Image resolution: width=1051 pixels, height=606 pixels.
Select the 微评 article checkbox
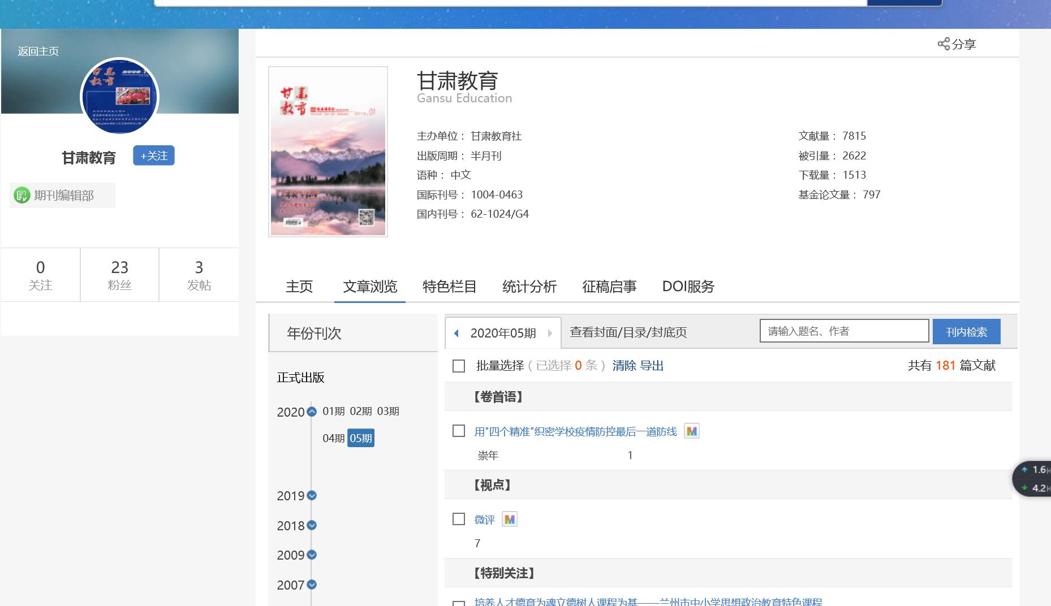[x=459, y=519]
